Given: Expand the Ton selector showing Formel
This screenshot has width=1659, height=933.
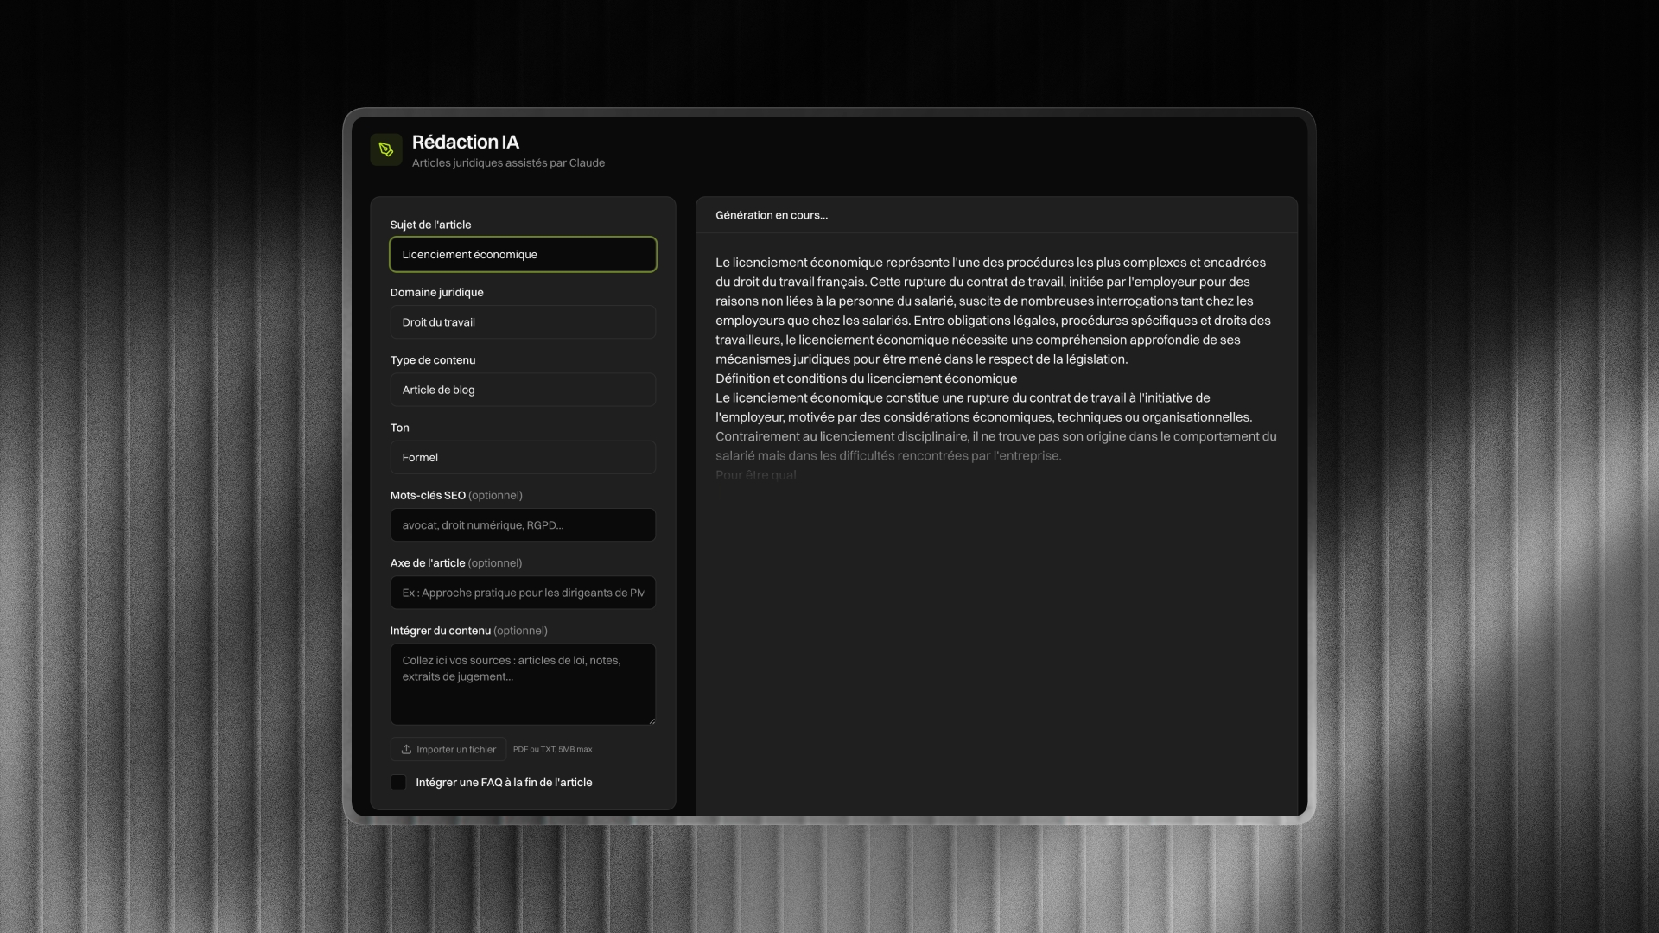Looking at the screenshot, I should tap(523, 458).
